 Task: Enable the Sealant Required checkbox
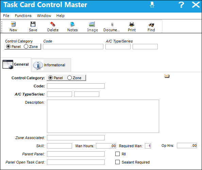coord(117,162)
